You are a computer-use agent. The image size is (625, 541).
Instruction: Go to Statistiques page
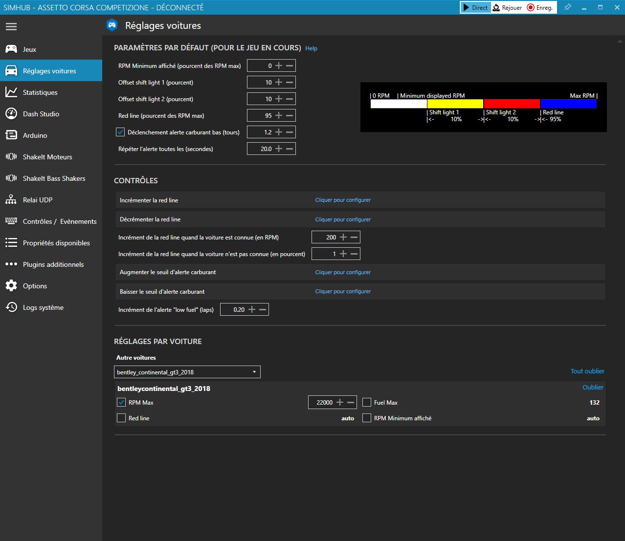pos(51,92)
